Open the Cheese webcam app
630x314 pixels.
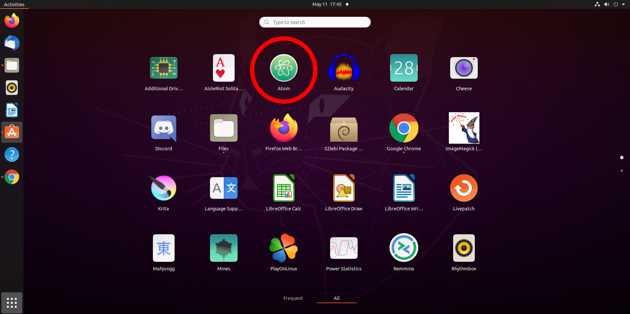point(464,68)
